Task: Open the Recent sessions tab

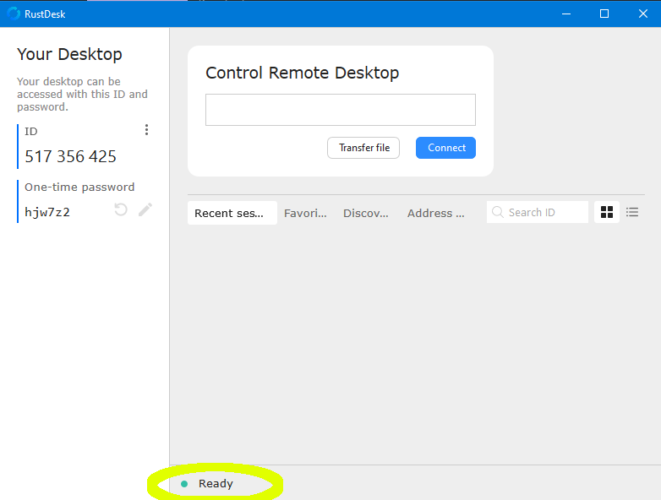Action: click(x=232, y=213)
